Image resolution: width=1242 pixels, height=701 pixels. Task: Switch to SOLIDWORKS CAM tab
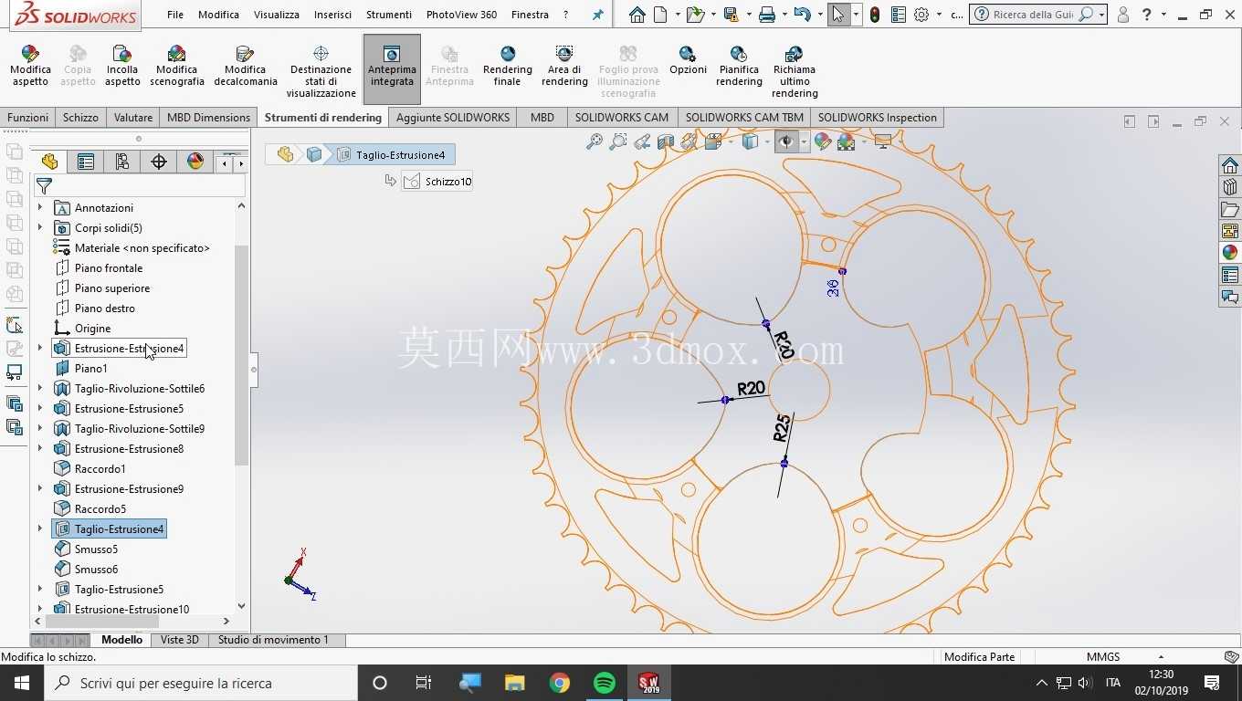[622, 117]
